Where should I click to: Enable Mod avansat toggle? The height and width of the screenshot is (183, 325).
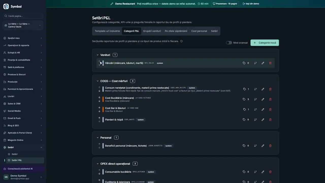(229, 43)
